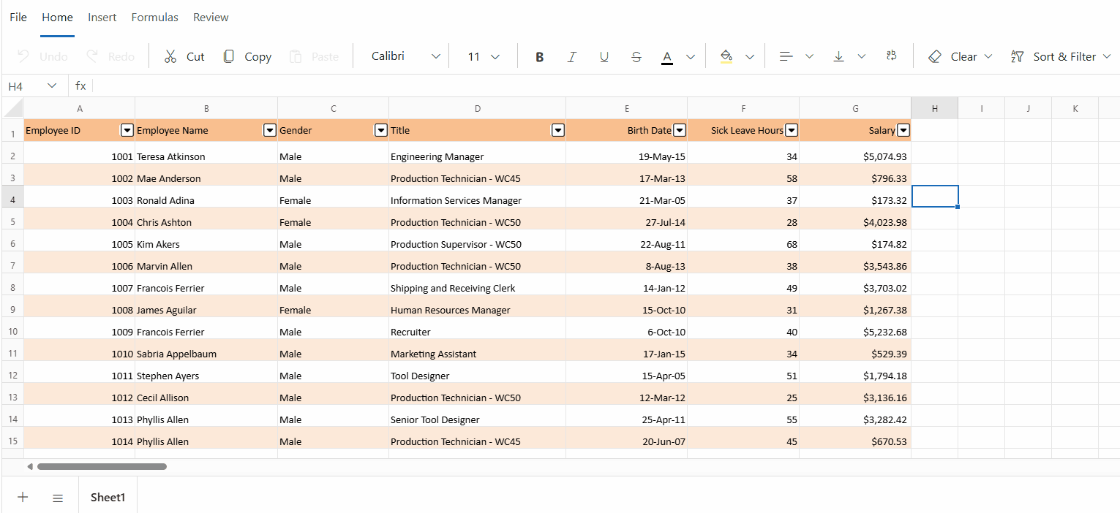Image resolution: width=1120 pixels, height=513 pixels.
Task: Click the scroll-left arrow of horizontal scrollbar
Action: [x=30, y=466]
